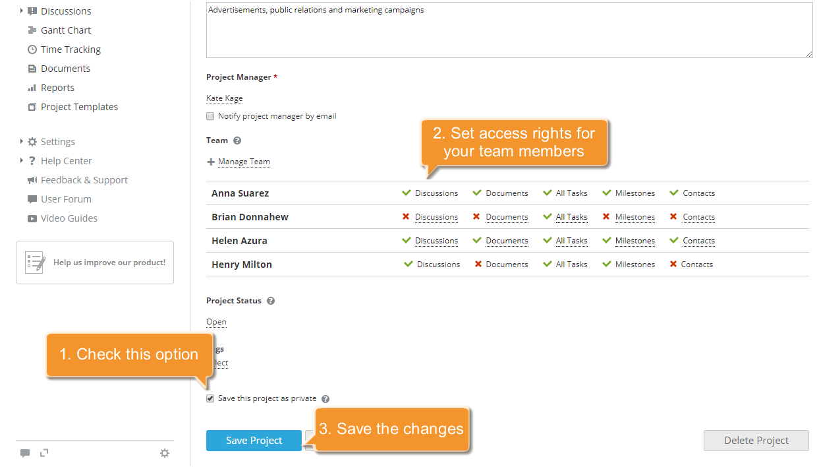This screenshot has width=817, height=467.
Task: Open the Save Project dropdown arrow
Action: point(307,441)
